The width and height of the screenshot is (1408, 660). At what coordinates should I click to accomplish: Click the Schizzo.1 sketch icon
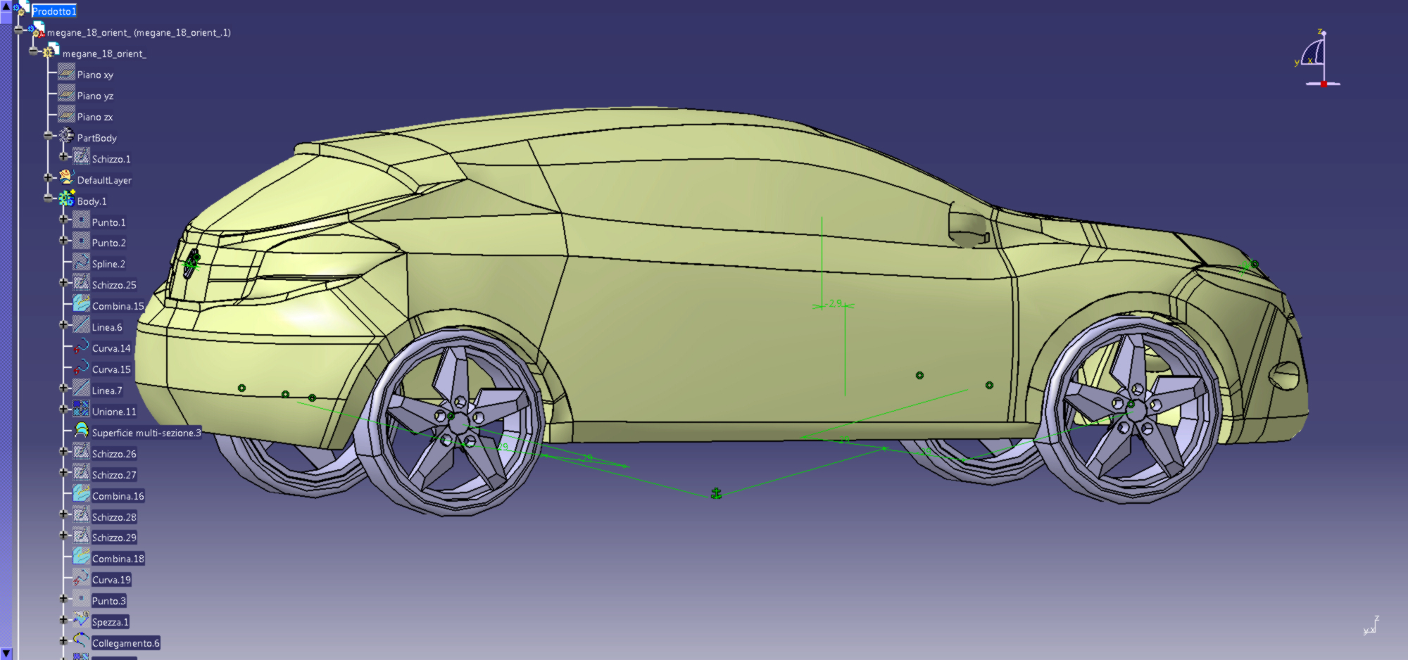click(82, 157)
